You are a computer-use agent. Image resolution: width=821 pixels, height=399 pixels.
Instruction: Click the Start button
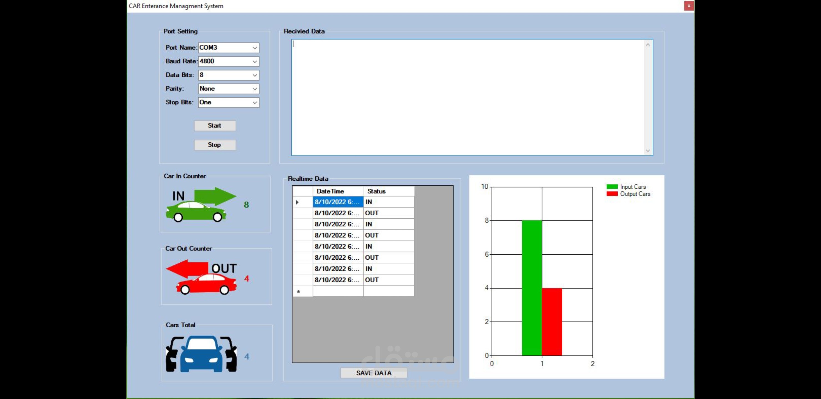215,126
